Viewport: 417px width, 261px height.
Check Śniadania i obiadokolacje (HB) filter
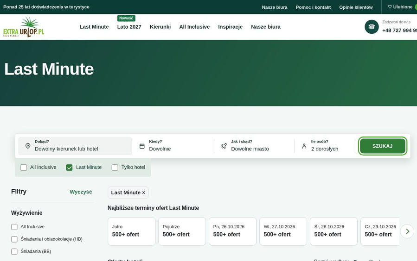(14, 239)
